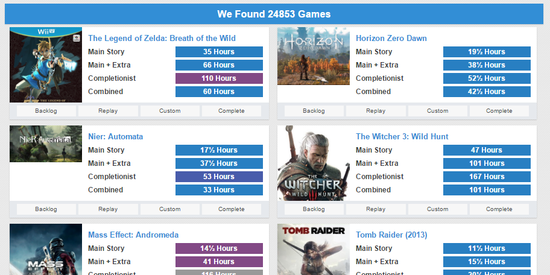Screen dimensions: 550x275
Task: Open The Witcher 3: Wild Hunt link
Action: click(402, 136)
